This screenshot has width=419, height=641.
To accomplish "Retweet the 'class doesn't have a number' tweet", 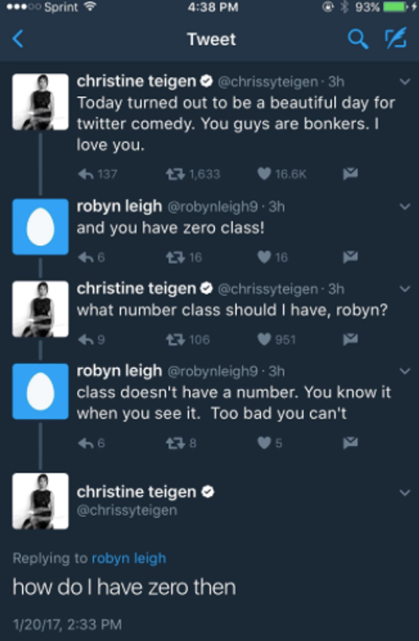I will click(x=175, y=443).
